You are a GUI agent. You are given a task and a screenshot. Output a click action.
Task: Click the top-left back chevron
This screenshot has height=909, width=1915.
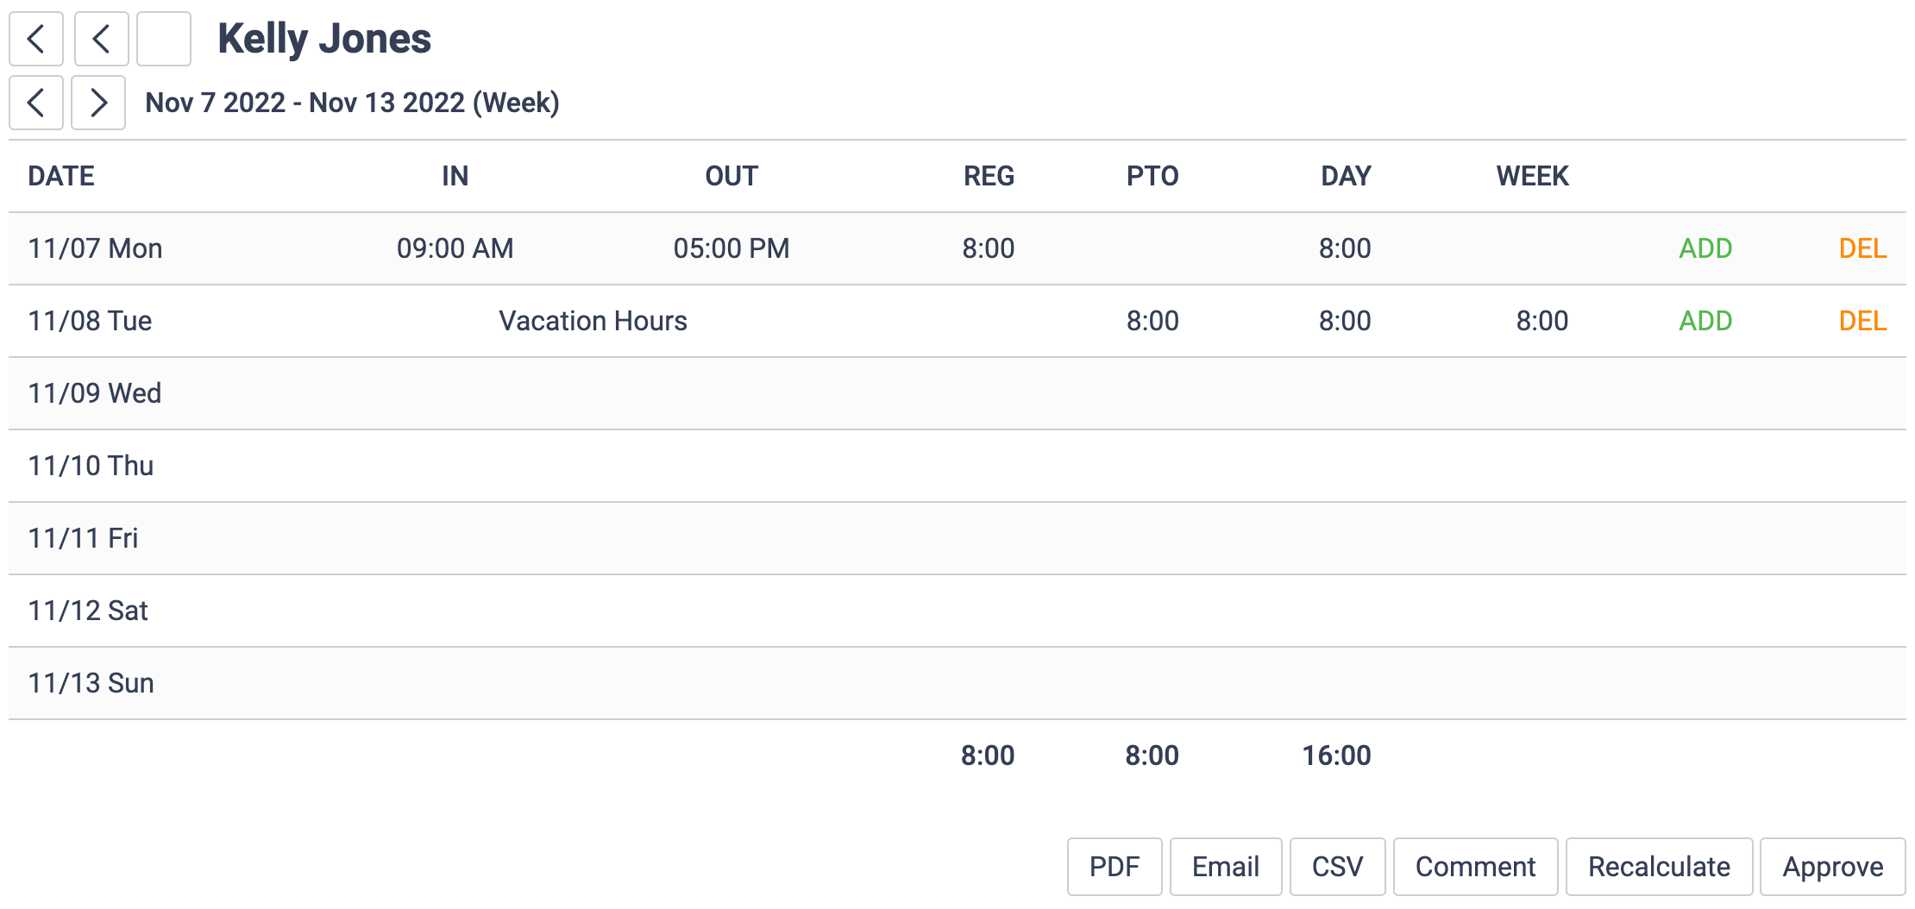tap(35, 39)
